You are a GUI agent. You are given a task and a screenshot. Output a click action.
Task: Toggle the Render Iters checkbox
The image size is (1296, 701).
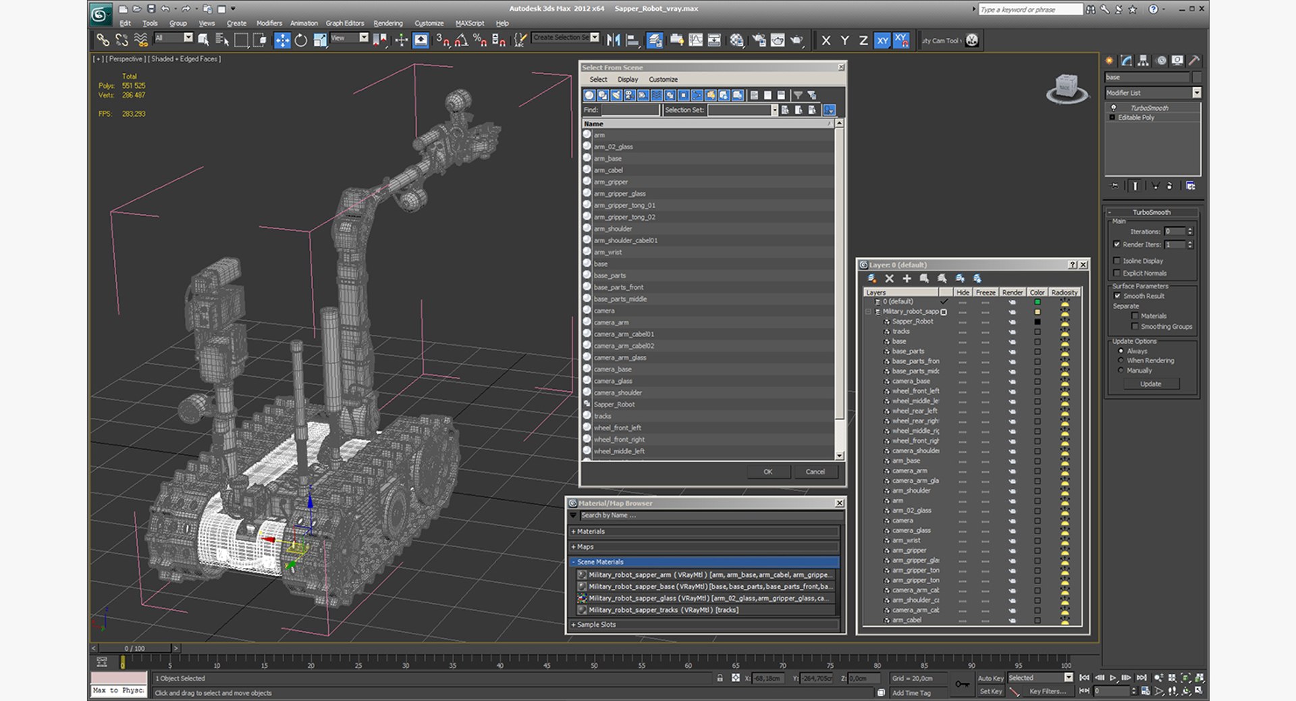1116,244
